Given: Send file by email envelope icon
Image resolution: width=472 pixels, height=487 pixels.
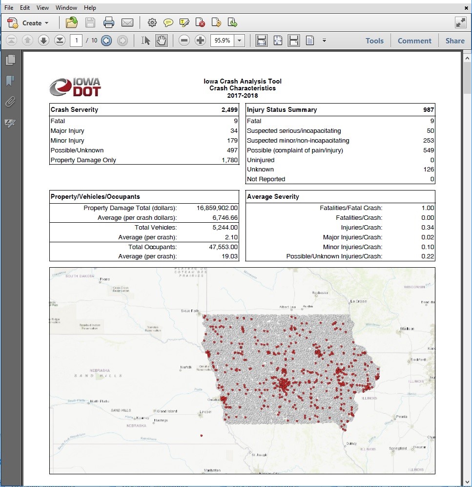Looking at the screenshot, I should click(127, 22).
